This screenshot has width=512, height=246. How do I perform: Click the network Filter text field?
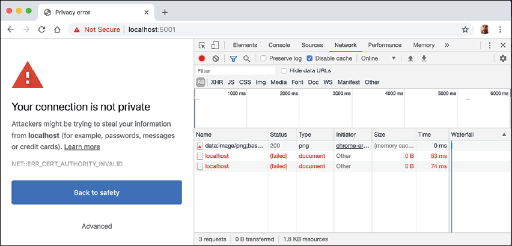pyautogui.click(x=236, y=71)
